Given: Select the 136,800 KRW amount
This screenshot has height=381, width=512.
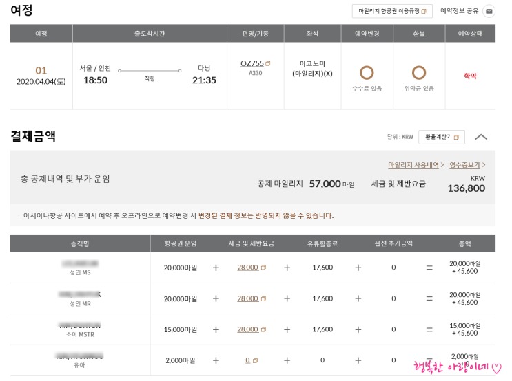Looking at the screenshot, I should [x=467, y=188].
